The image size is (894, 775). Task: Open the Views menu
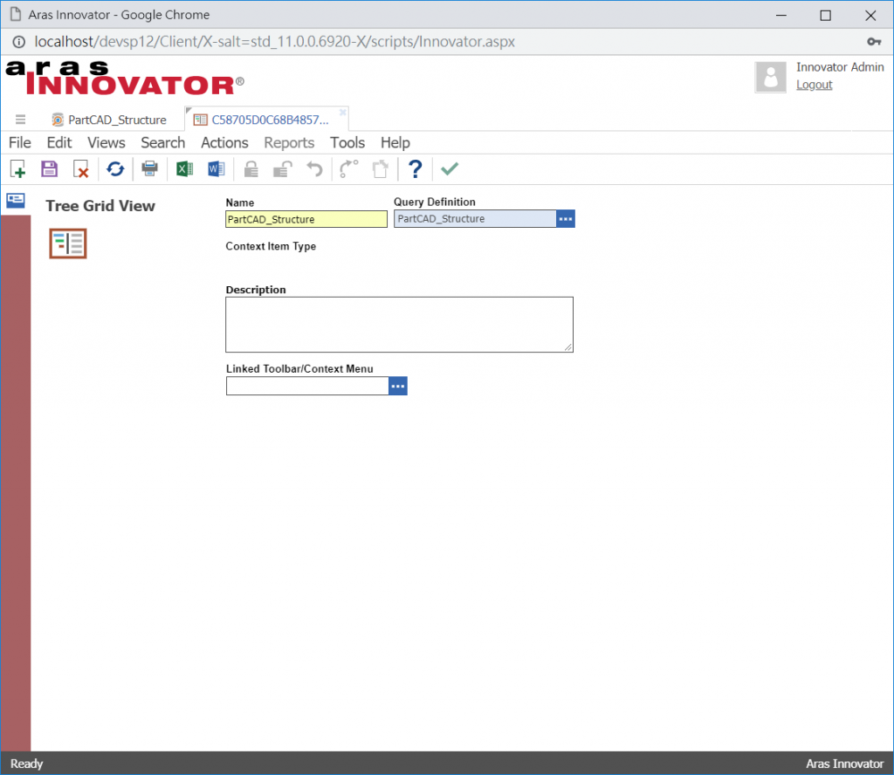coord(106,142)
